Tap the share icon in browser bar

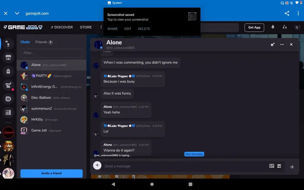pos(287,13)
